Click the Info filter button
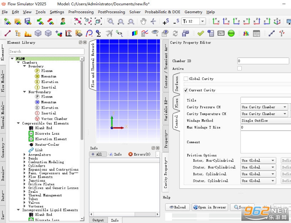291x223 pixels. pyautogui.click(x=115, y=154)
